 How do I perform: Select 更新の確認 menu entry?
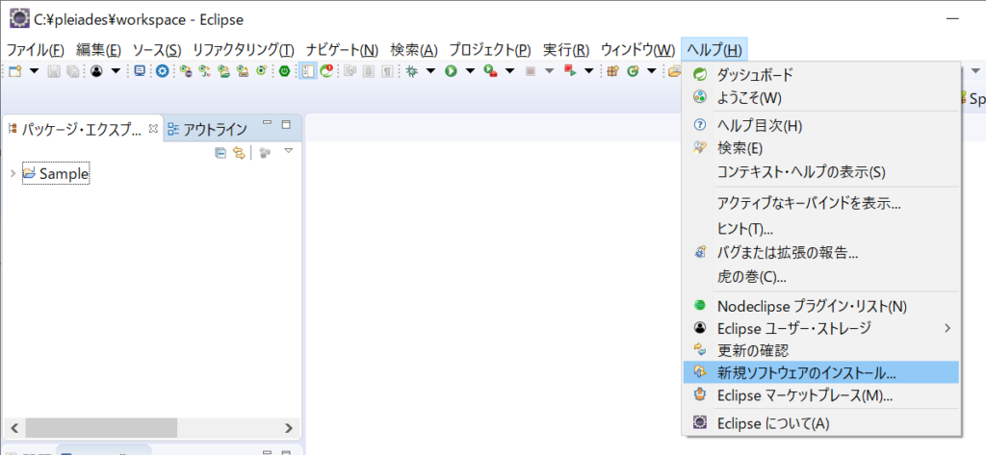click(821, 350)
